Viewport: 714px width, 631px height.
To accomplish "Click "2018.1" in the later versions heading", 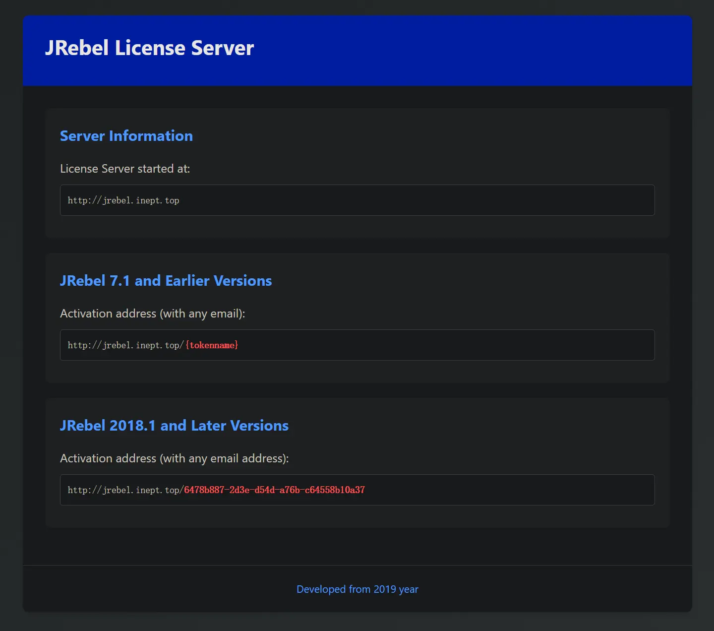I will (x=132, y=426).
